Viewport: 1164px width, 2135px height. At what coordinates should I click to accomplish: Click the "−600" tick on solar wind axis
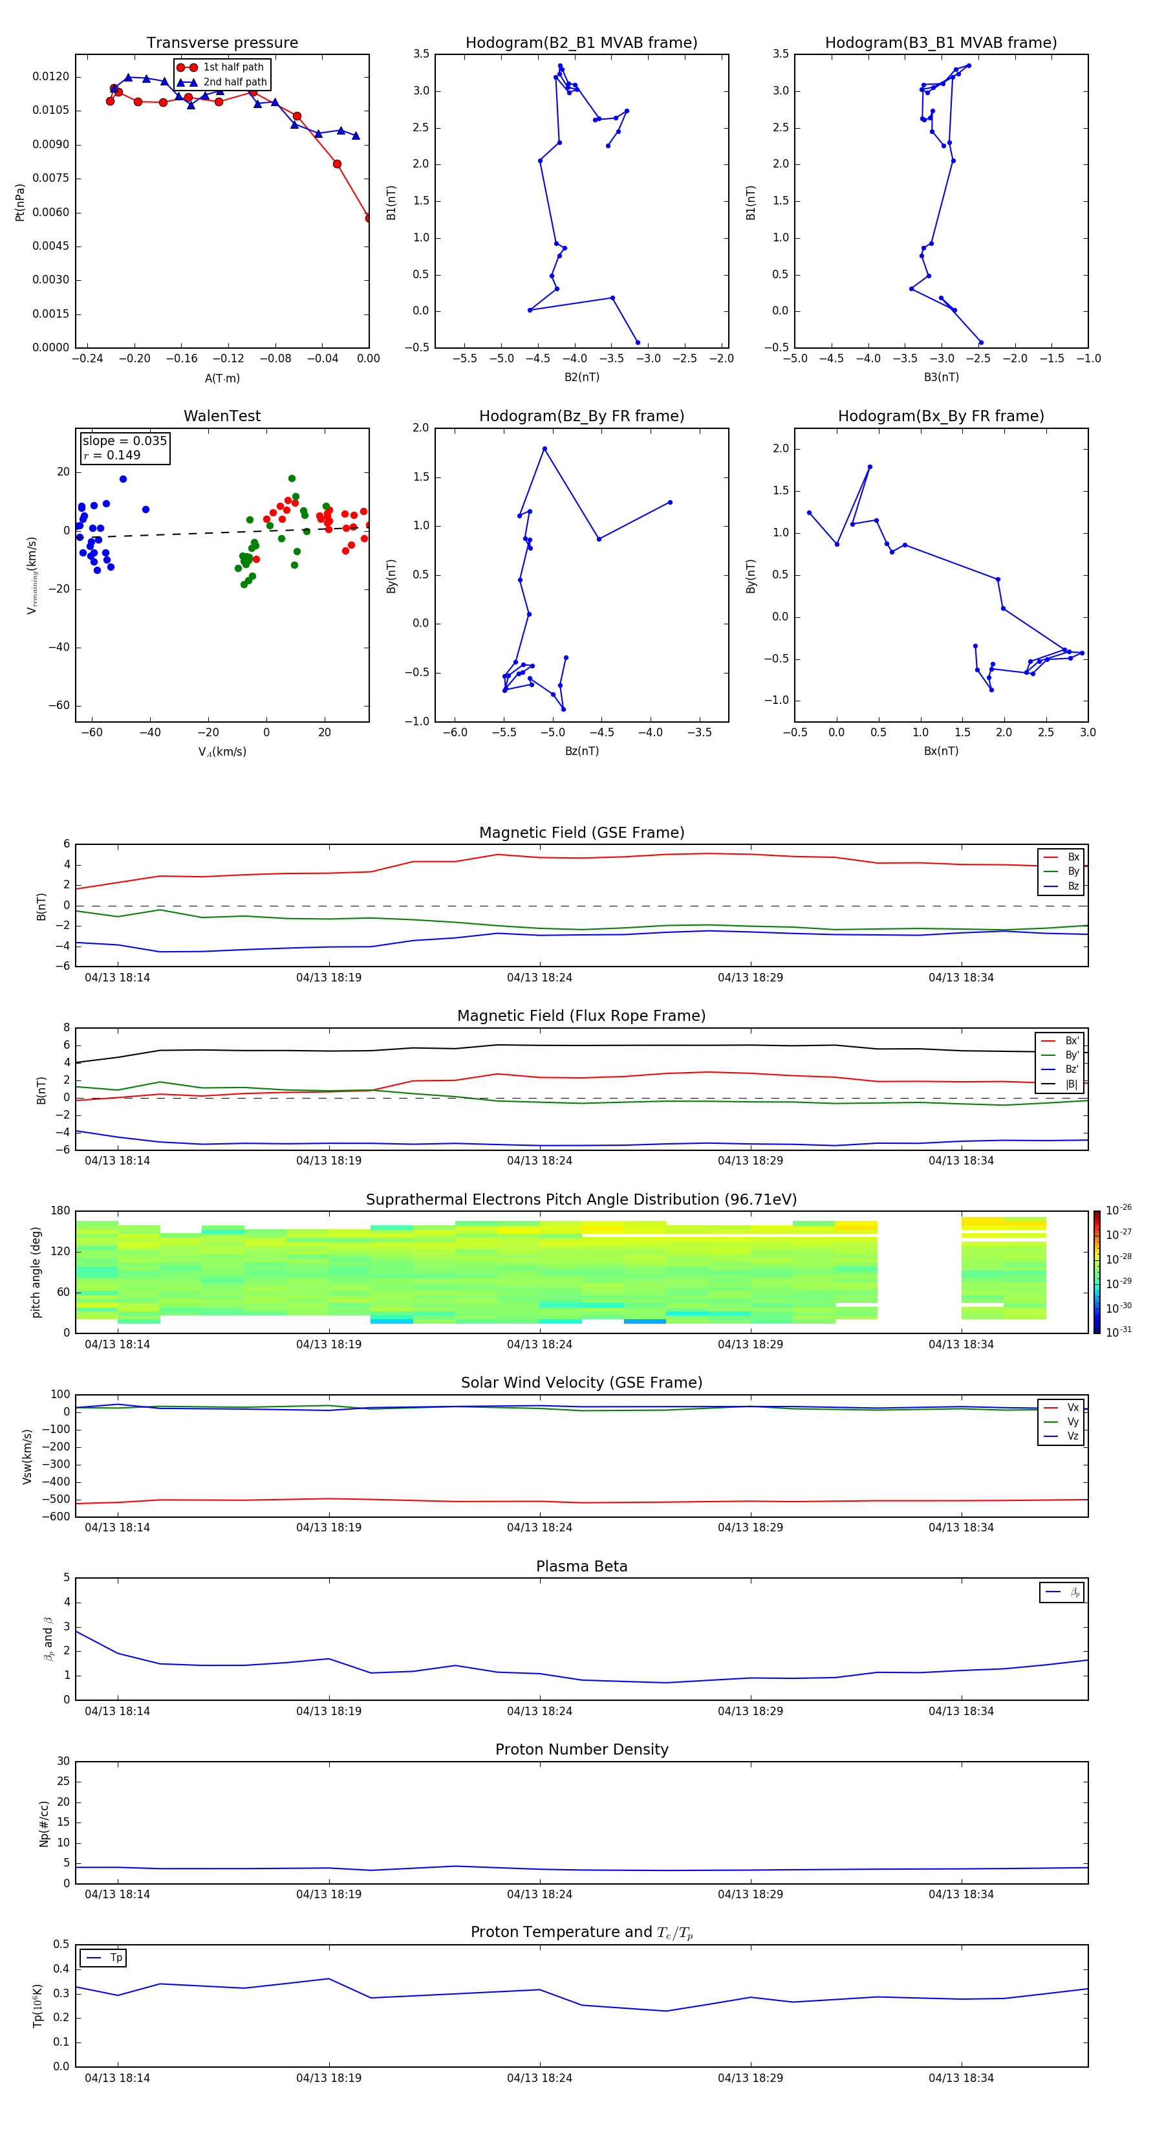(x=55, y=1518)
